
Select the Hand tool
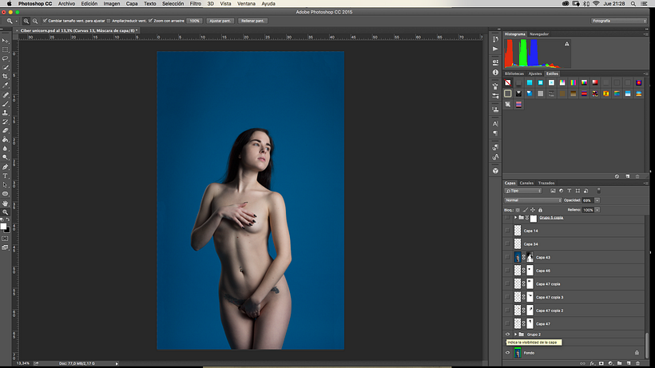5,204
